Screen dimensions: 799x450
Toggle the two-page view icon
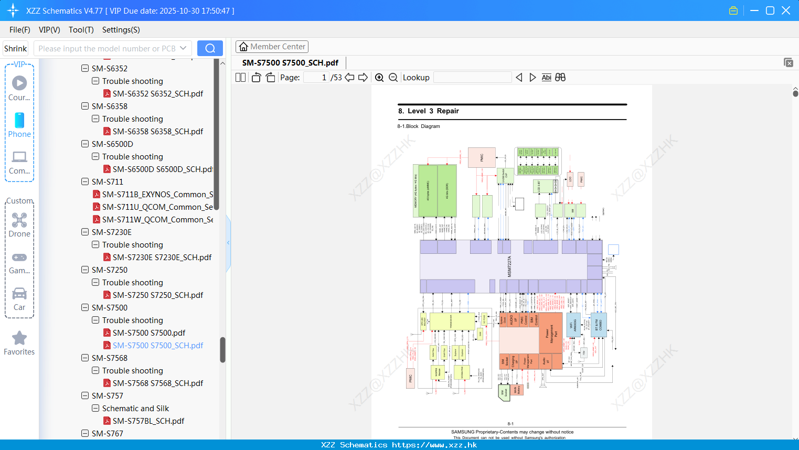pos(240,77)
